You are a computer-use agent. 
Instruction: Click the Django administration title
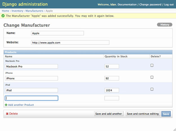pos(25,4)
